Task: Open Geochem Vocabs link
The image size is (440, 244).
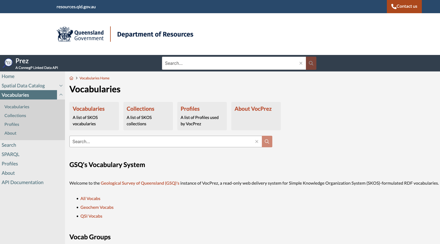Action: tap(97, 207)
